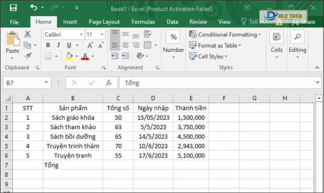Switch to the Page Layout tab
Viewport: 324px width, 193px height.
104,22
